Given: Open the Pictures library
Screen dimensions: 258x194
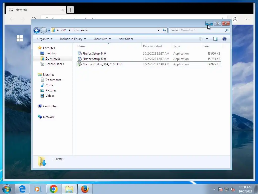Looking at the screenshot, I should click(51, 90).
